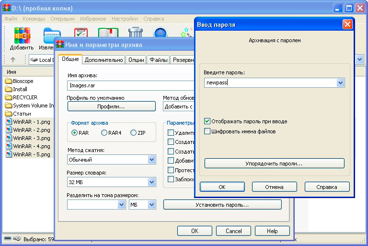
Task: Click OK in the password dialog
Action: (222, 187)
